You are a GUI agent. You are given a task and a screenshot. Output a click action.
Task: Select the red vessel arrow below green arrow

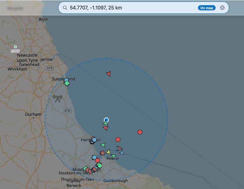click(106, 128)
